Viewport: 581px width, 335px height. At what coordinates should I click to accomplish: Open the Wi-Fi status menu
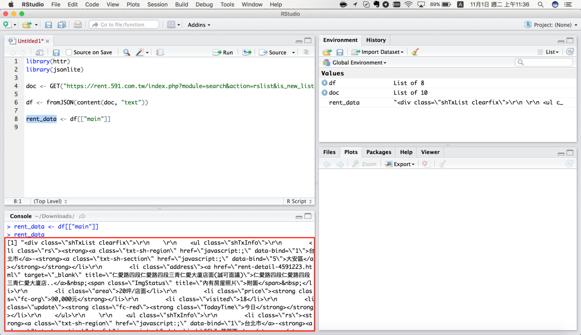click(x=409, y=4)
